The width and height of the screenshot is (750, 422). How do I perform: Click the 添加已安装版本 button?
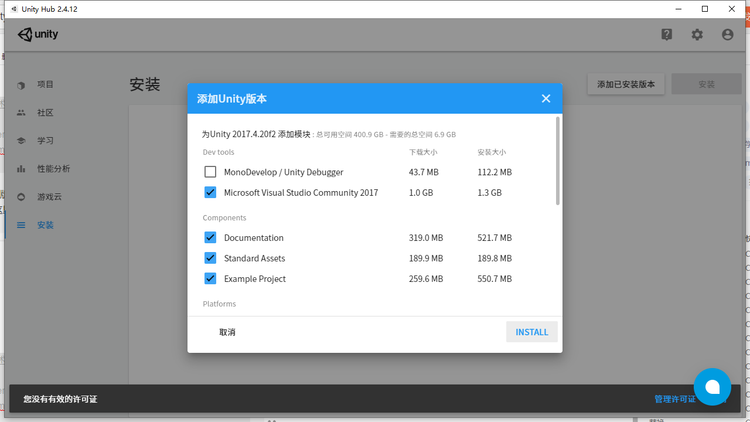pyautogui.click(x=626, y=84)
